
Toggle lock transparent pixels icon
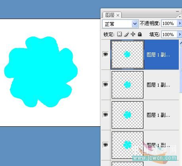pyautogui.click(x=119, y=34)
